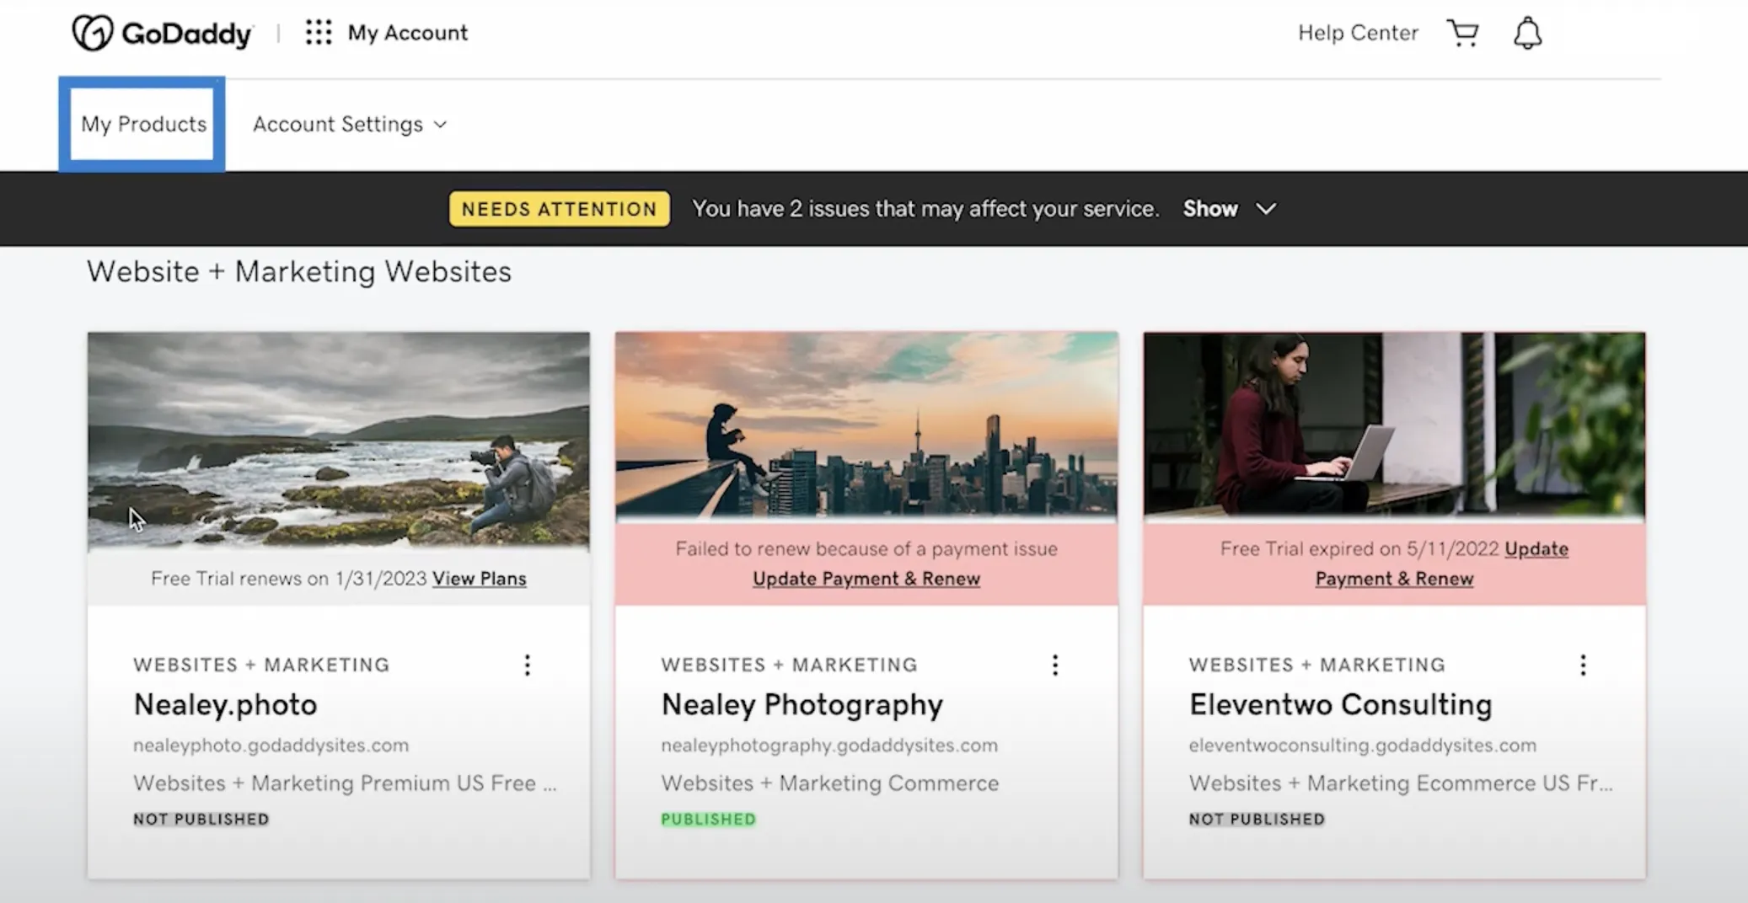
Task: Click the Website + Marketing Websites heading
Action: point(299,272)
